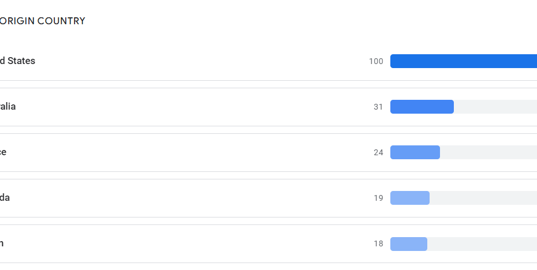
Task: Select the country label ending in 'ce'
Action: [x=3, y=152]
